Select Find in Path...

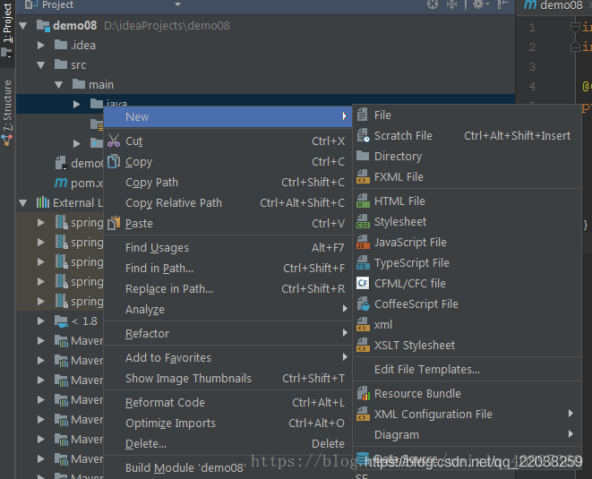tap(227, 268)
